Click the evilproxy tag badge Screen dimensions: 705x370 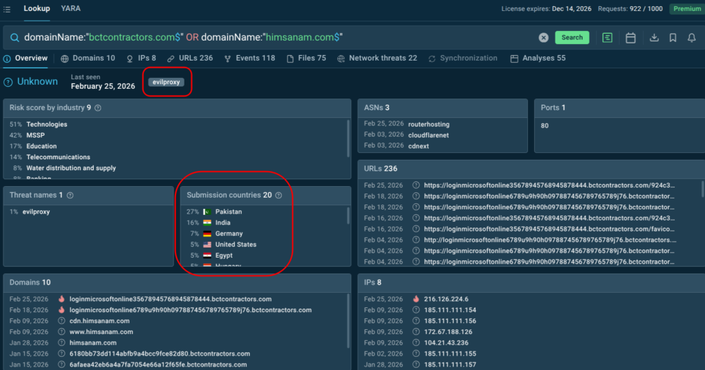(165, 82)
